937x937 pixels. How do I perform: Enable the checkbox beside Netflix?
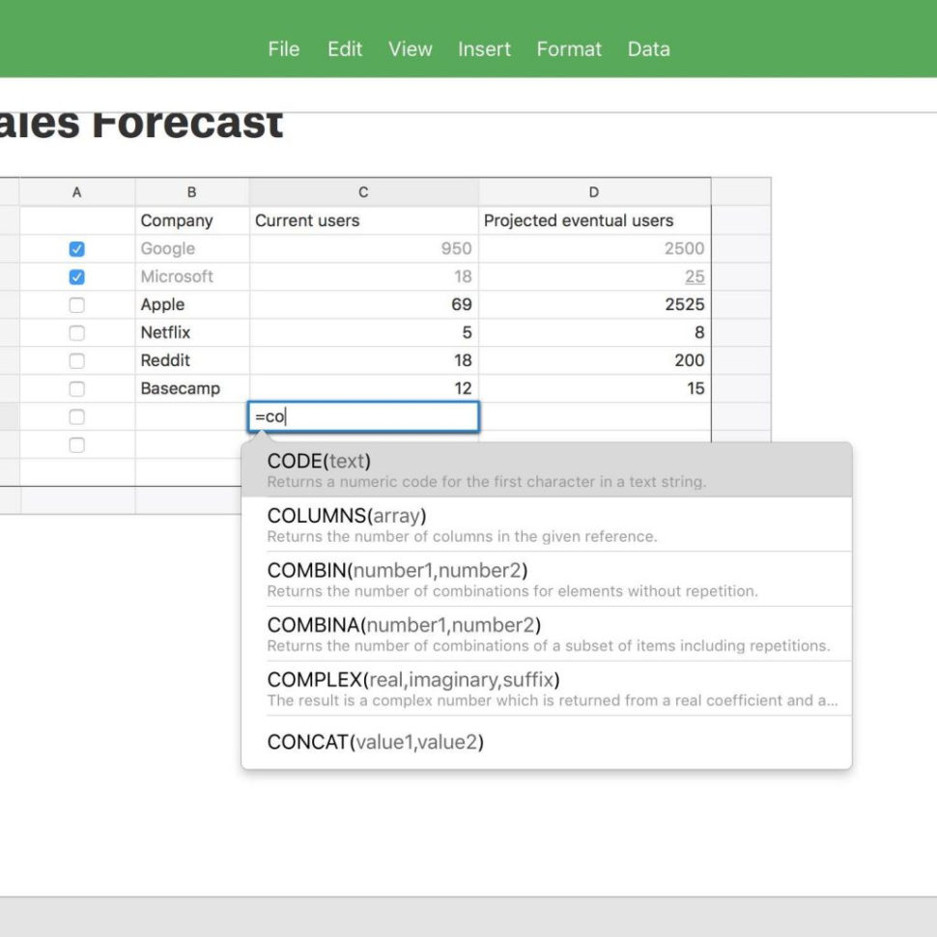(x=76, y=332)
